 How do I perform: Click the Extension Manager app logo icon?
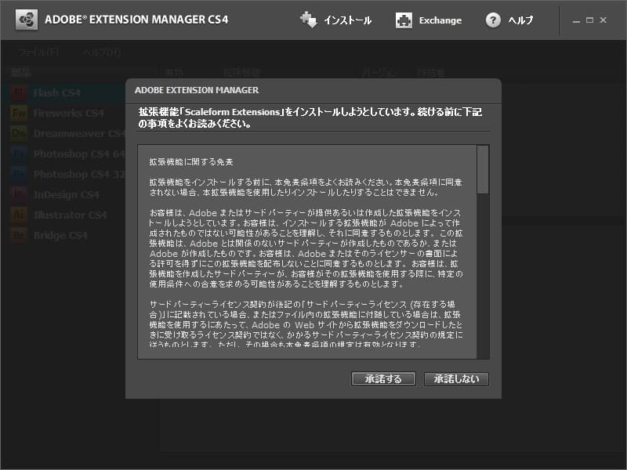click(x=27, y=20)
